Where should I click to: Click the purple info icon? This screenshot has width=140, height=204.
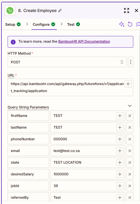[13, 42]
